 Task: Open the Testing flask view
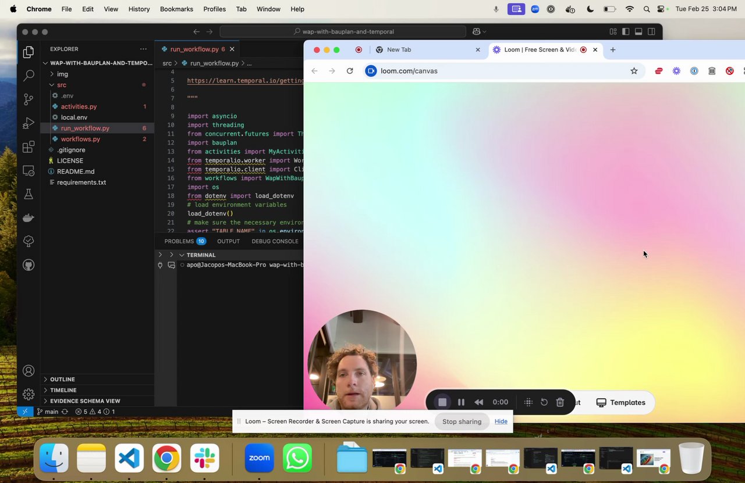pyautogui.click(x=28, y=194)
